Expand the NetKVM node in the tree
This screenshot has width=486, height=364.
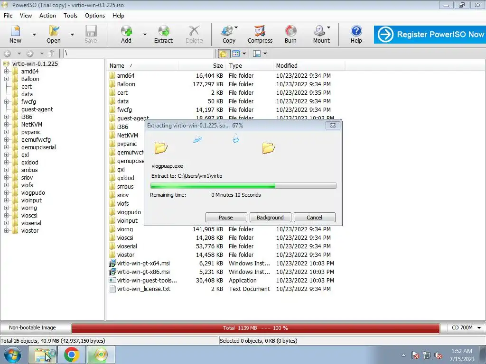point(6,125)
